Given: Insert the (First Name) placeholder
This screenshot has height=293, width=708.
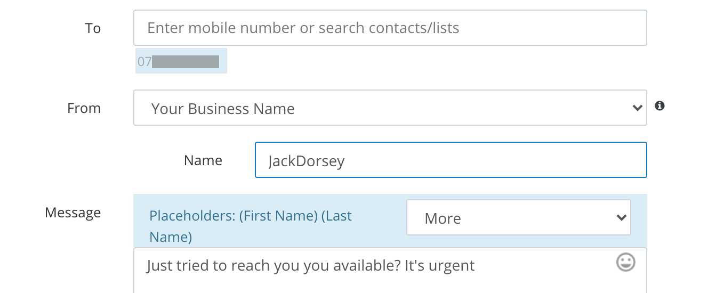Looking at the screenshot, I should point(278,216).
